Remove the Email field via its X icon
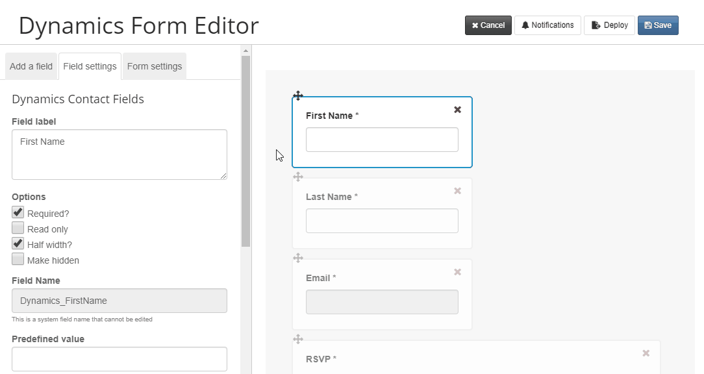The height and width of the screenshot is (374, 704). (x=457, y=272)
